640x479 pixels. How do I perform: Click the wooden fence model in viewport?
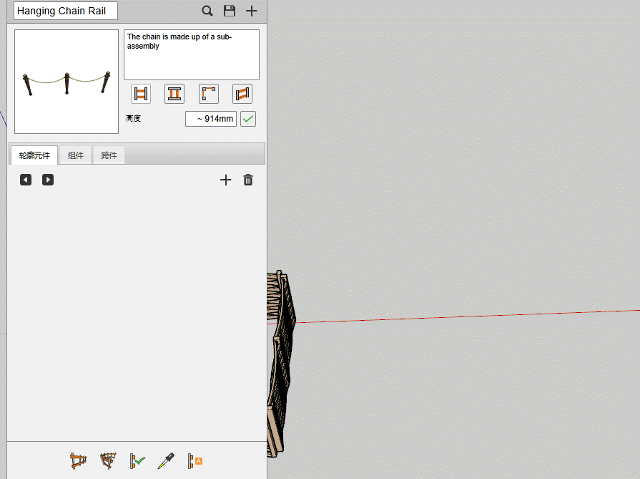(x=280, y=364)
